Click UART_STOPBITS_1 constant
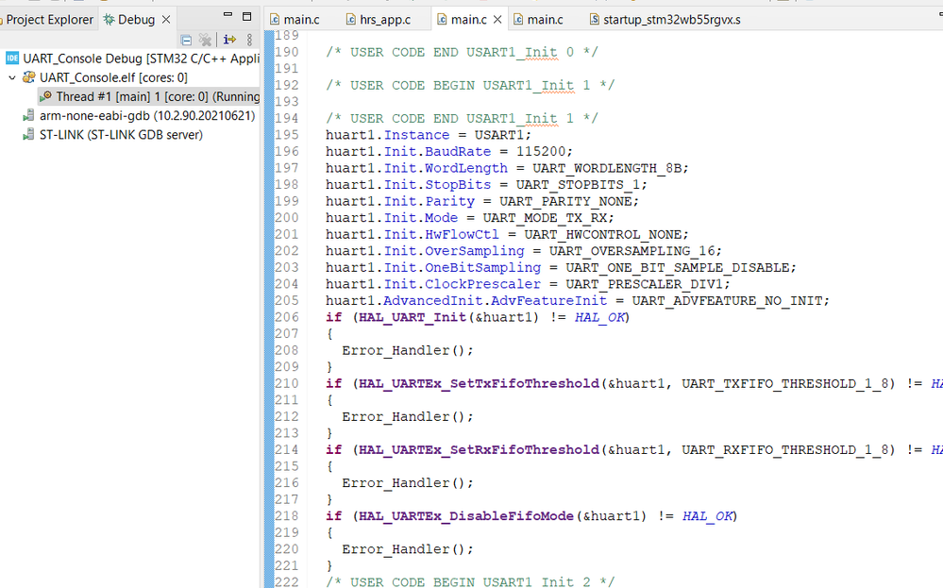943x588 pixels. [578, 185]
